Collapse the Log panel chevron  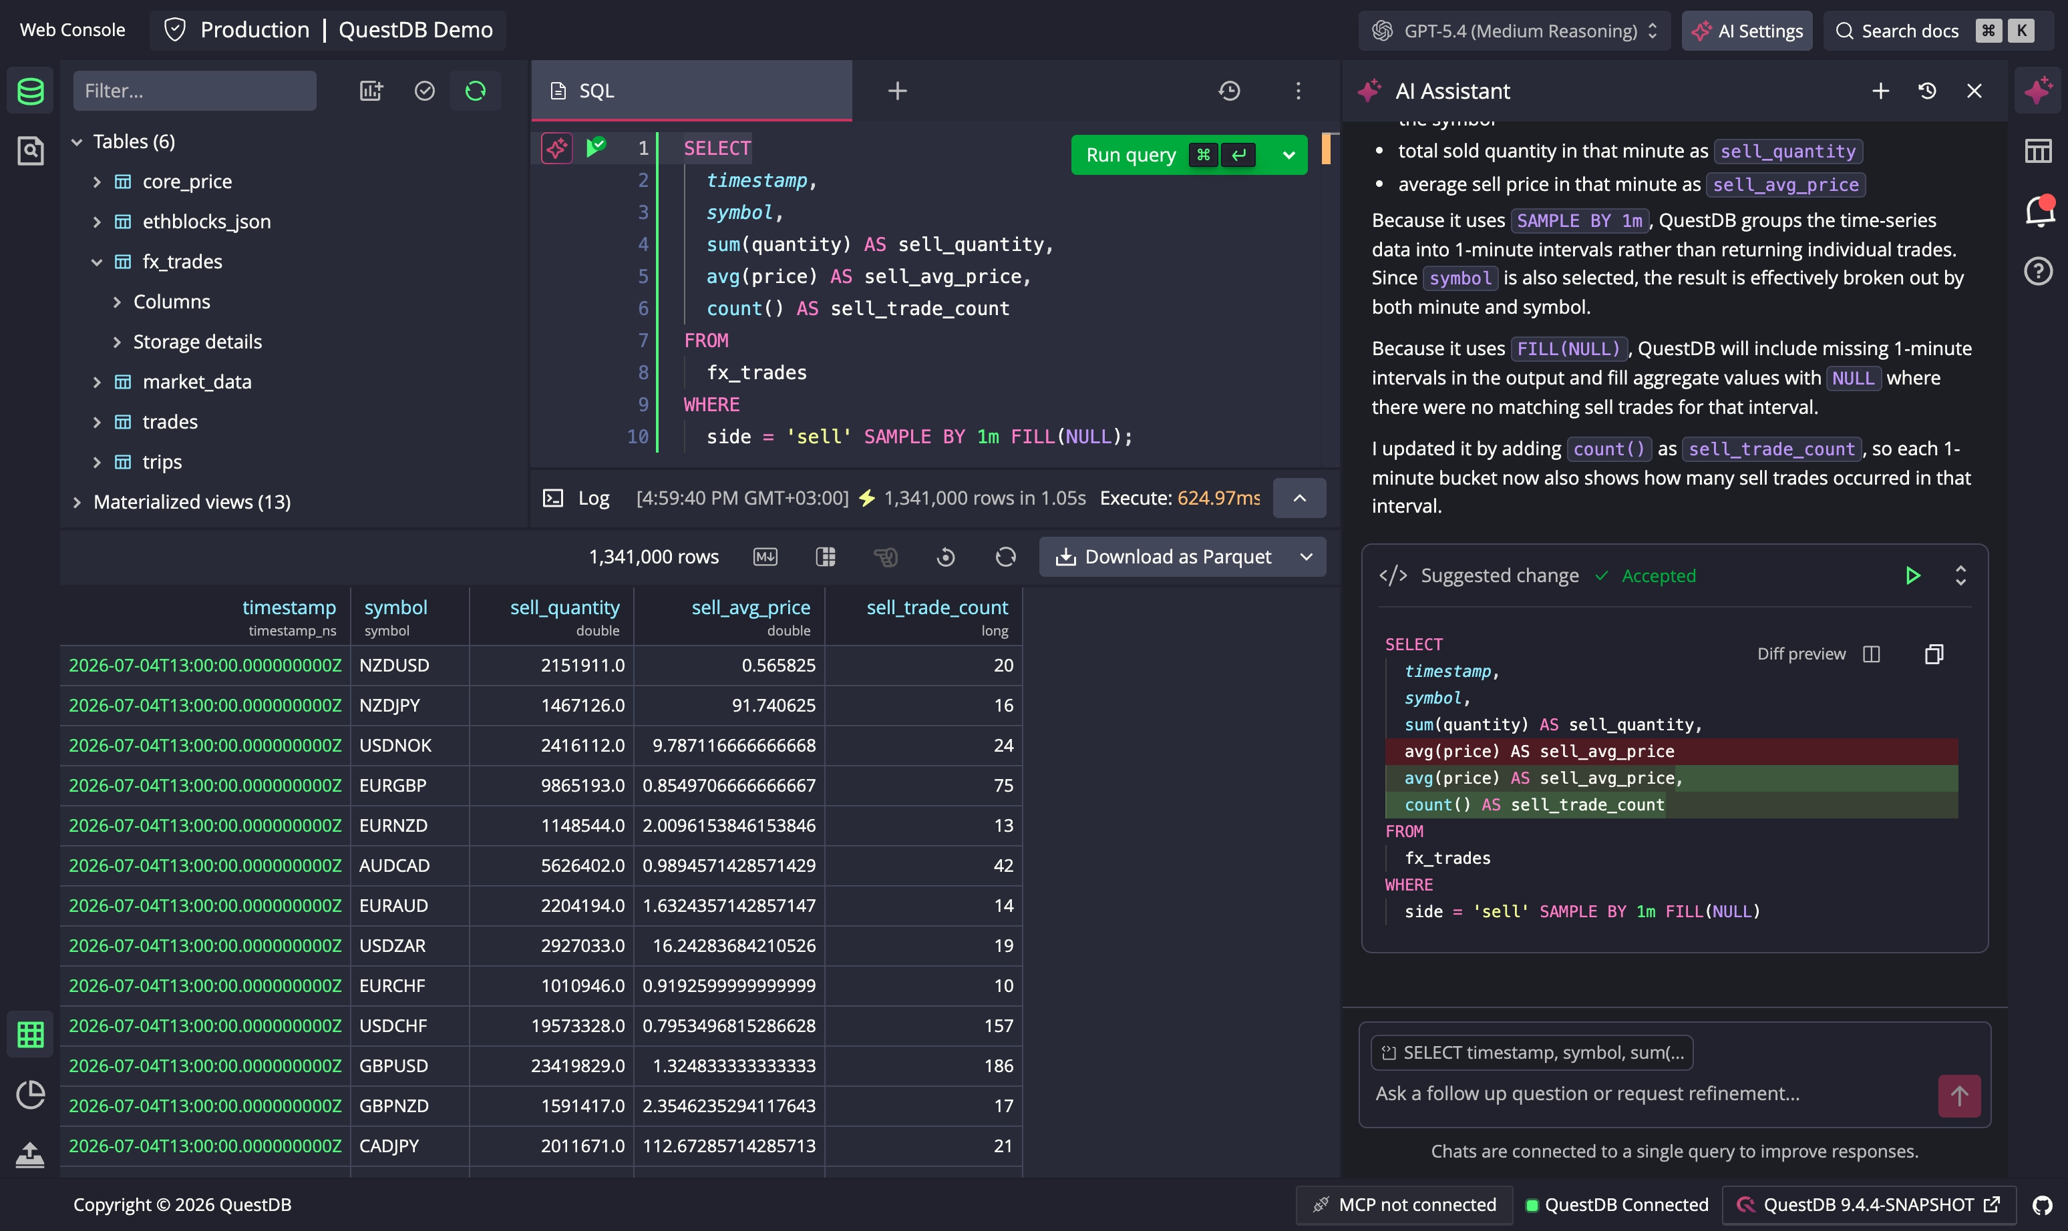tap(1300, 498)
